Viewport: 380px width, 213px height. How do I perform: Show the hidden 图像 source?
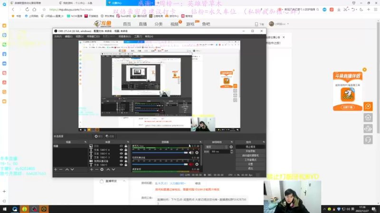(121, 146)
